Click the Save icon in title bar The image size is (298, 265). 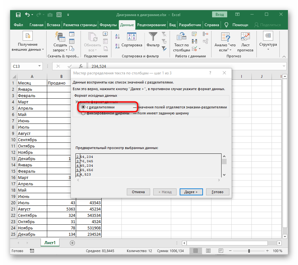18,15
